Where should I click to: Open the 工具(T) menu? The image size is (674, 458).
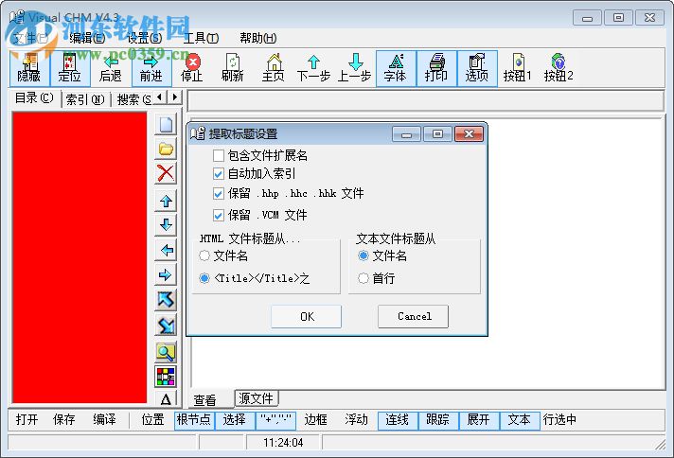(202, 38)
